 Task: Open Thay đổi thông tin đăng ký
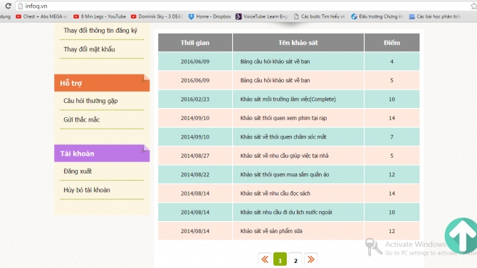100,31
